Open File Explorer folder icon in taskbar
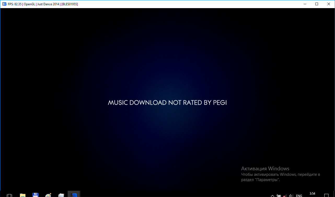 (23, 195)
